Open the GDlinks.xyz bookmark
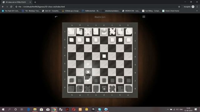 [71, 11]
